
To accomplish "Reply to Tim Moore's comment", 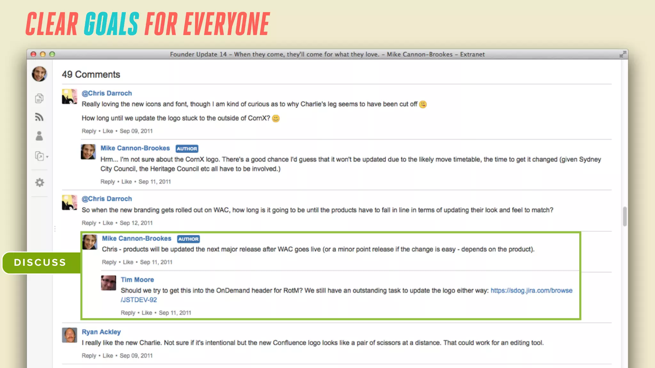I will click(x=128, y=313).
